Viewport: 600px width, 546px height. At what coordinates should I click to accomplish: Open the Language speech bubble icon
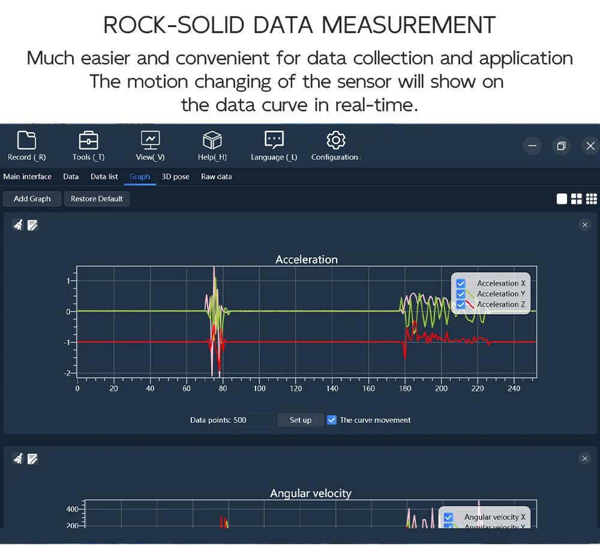pyautogui.click(x=274, y=140)
